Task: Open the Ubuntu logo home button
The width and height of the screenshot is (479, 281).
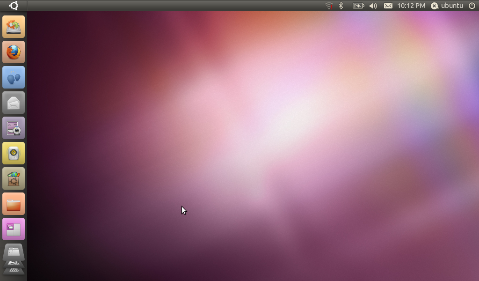Action: pyautogui.click(x=14, y=6)
